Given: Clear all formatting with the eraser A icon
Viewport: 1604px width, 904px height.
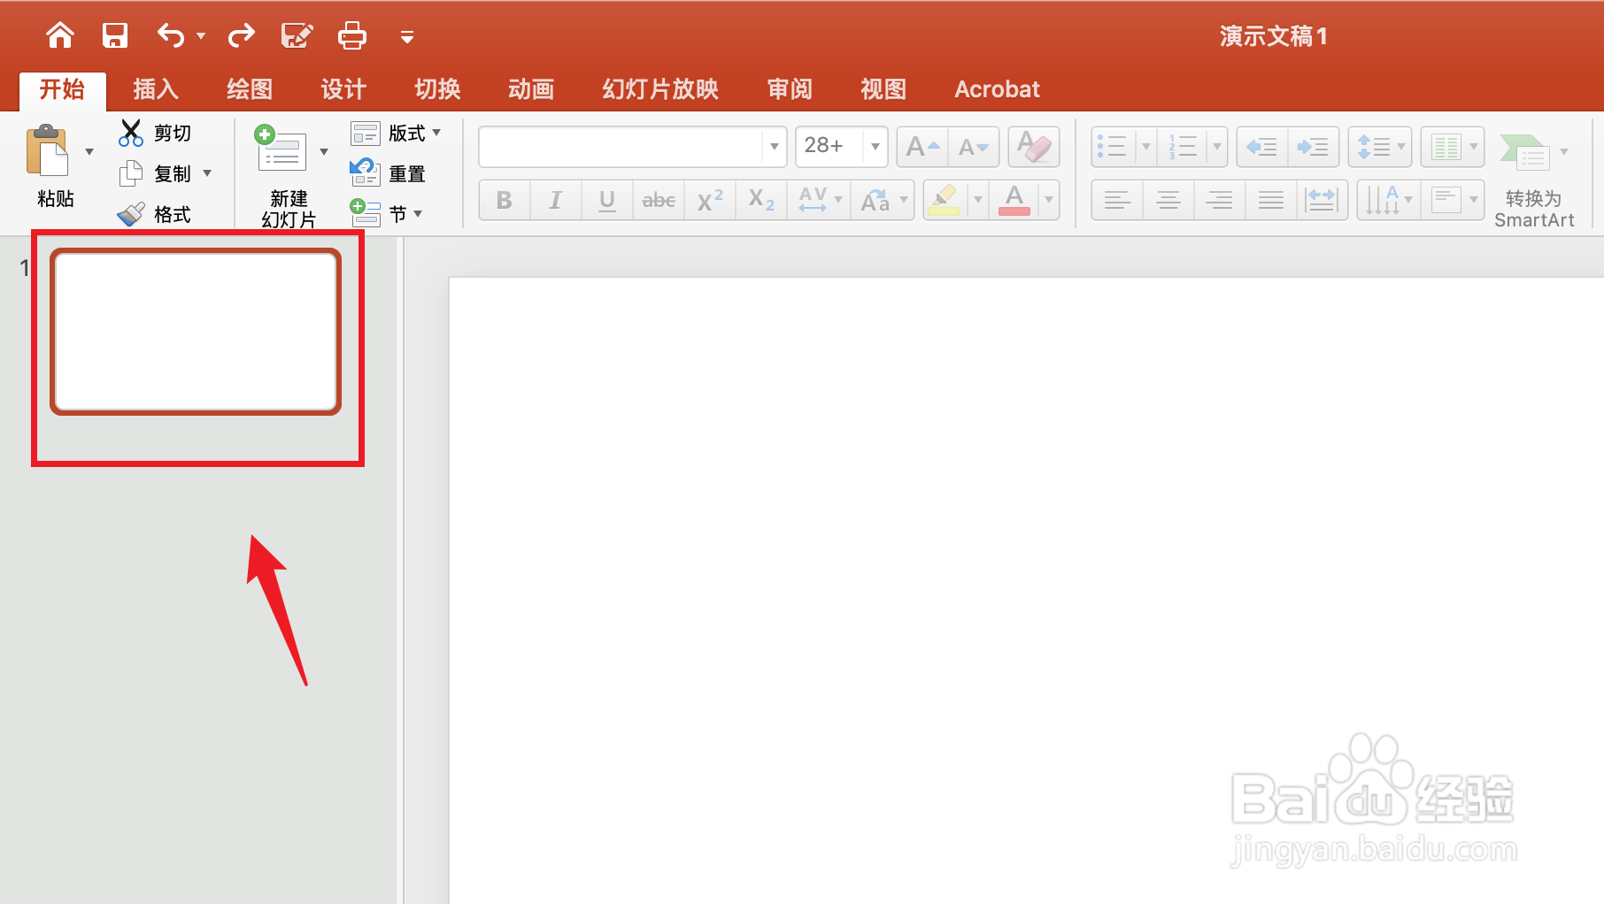Looking at the screenshot, I should coord(1034,147).
